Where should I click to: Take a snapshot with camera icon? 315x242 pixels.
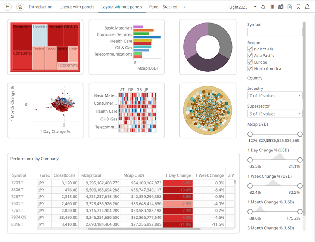coord(281,7)
